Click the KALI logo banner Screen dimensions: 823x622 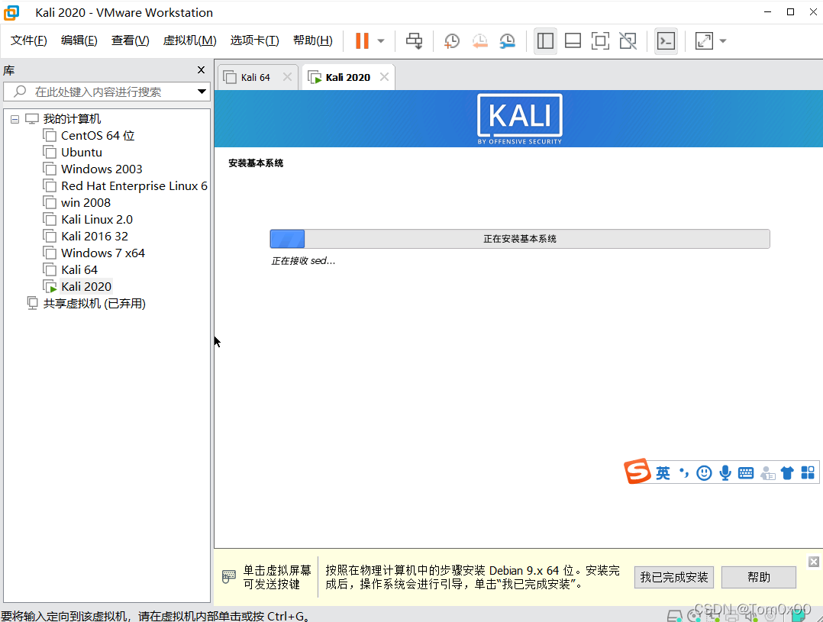(x=520, y=118)
